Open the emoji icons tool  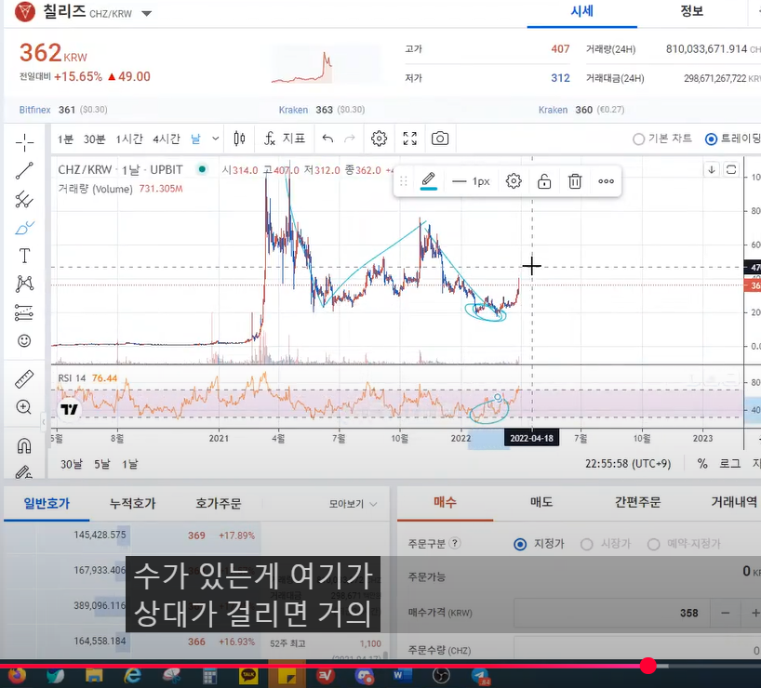tap(24, 340)
